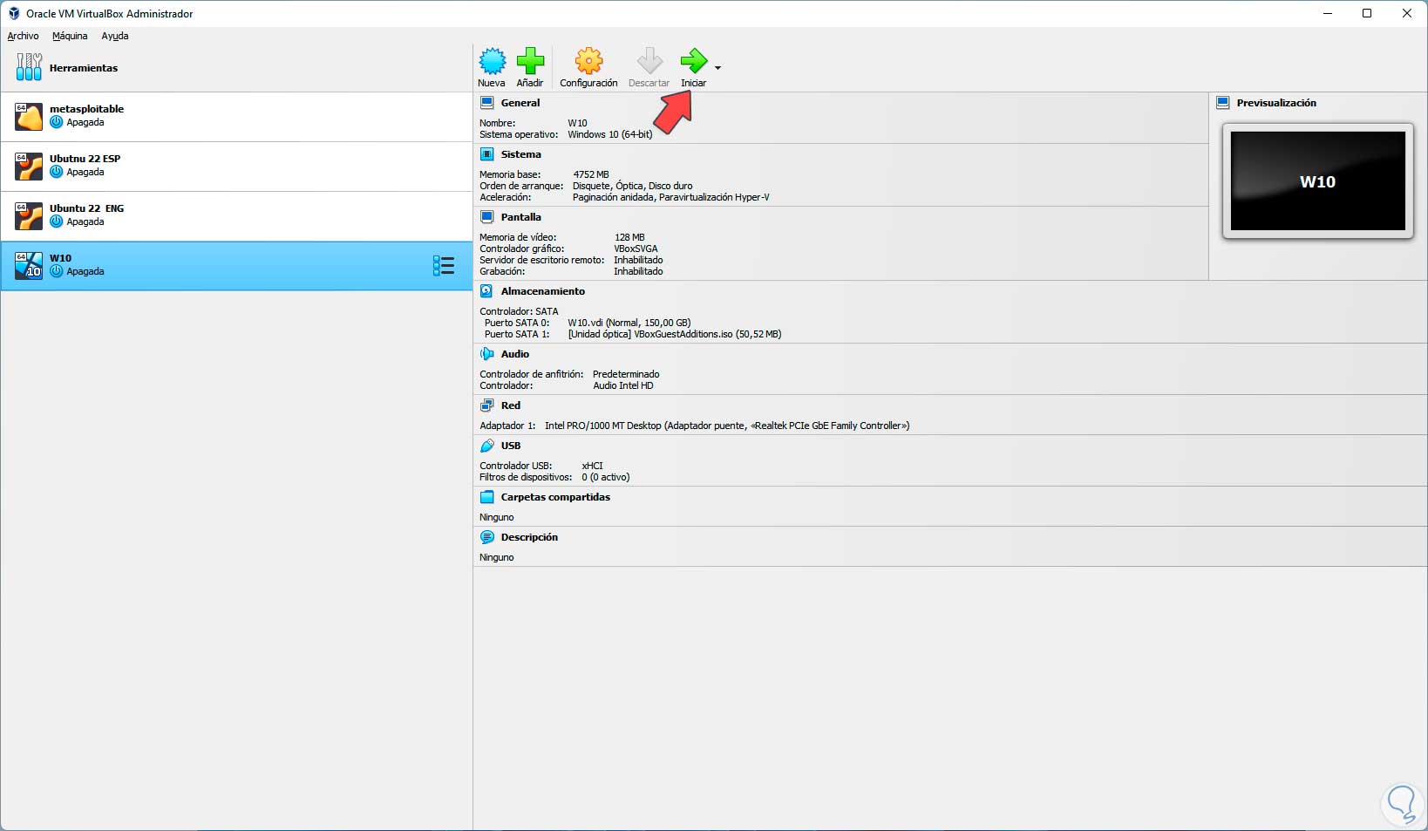This screenshot has height=831, width=1428.
Task: Click the xHCI USB controller value
Action: coord(592,466)
